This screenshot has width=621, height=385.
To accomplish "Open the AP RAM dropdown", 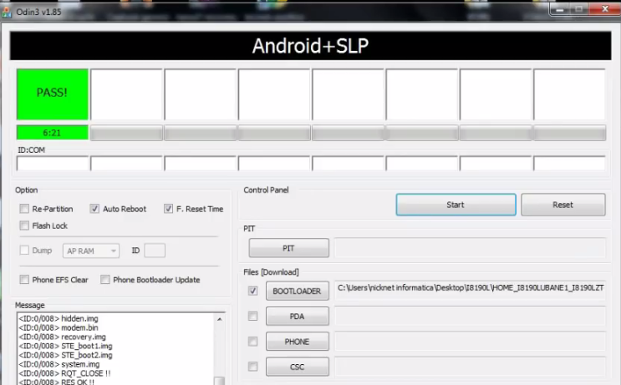I will tap(91, 251).
